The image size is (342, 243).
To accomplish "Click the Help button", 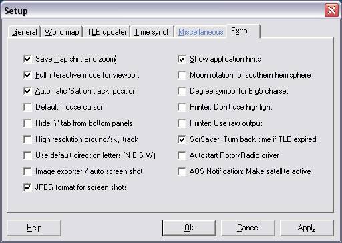I will point(34,228).
